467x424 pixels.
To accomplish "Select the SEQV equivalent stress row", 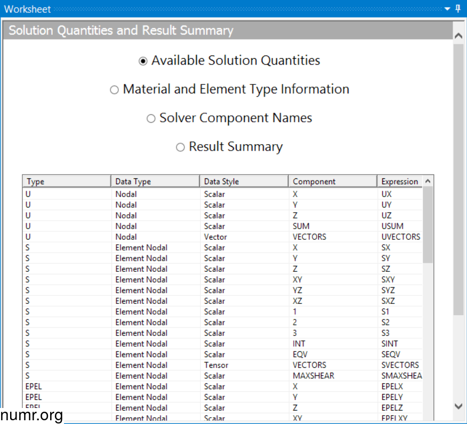I will click(213, 354).
